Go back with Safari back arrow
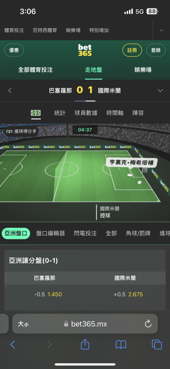The image size is (170, 369). 13,345
